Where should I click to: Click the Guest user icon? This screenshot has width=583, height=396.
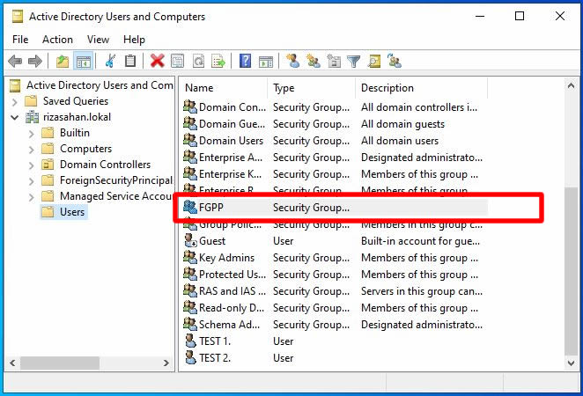coord(190,241)
